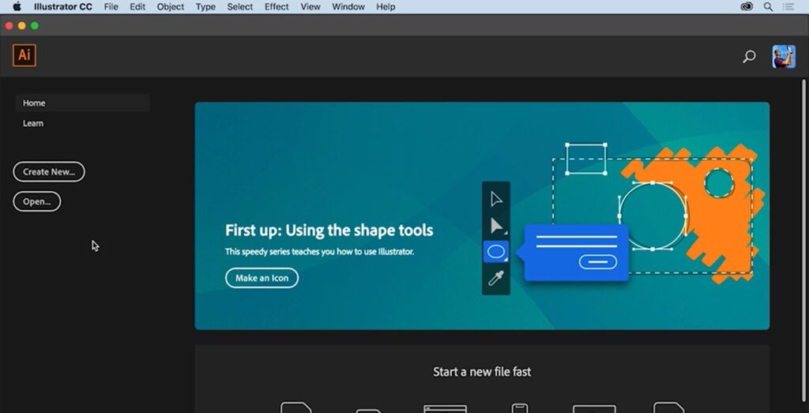The height and width of the screenshot is (413, 809).
Task: Click the Direct Selection arrow in banner
Action: 496,226
